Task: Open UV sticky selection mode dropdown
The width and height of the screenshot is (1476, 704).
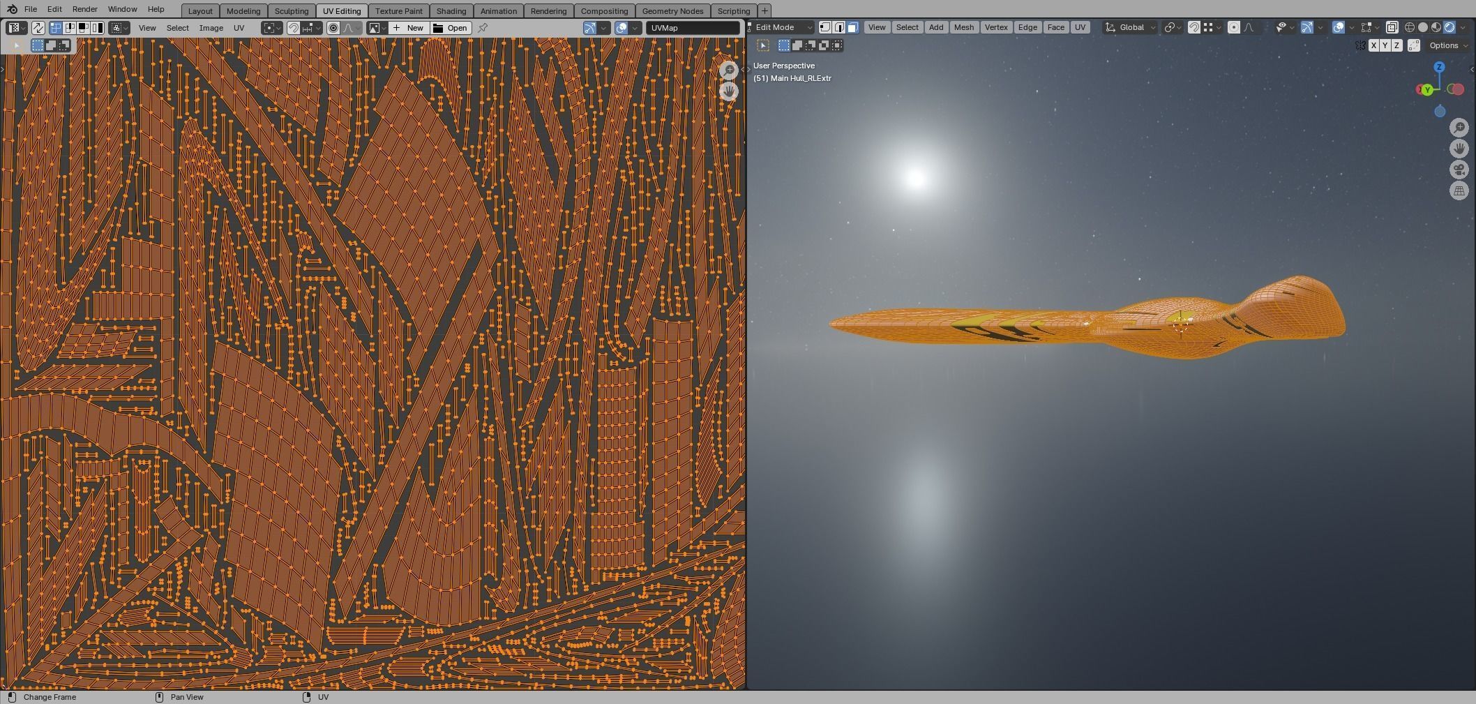Action: click(119, 28)
